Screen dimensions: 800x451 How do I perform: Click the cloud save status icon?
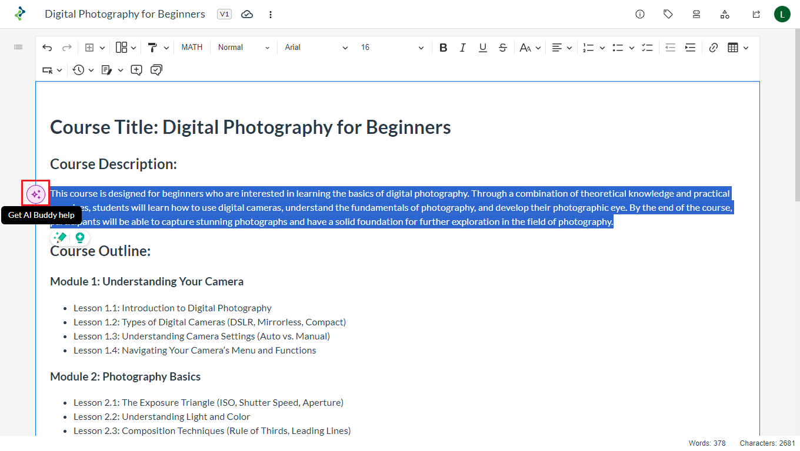click(247, 14)
